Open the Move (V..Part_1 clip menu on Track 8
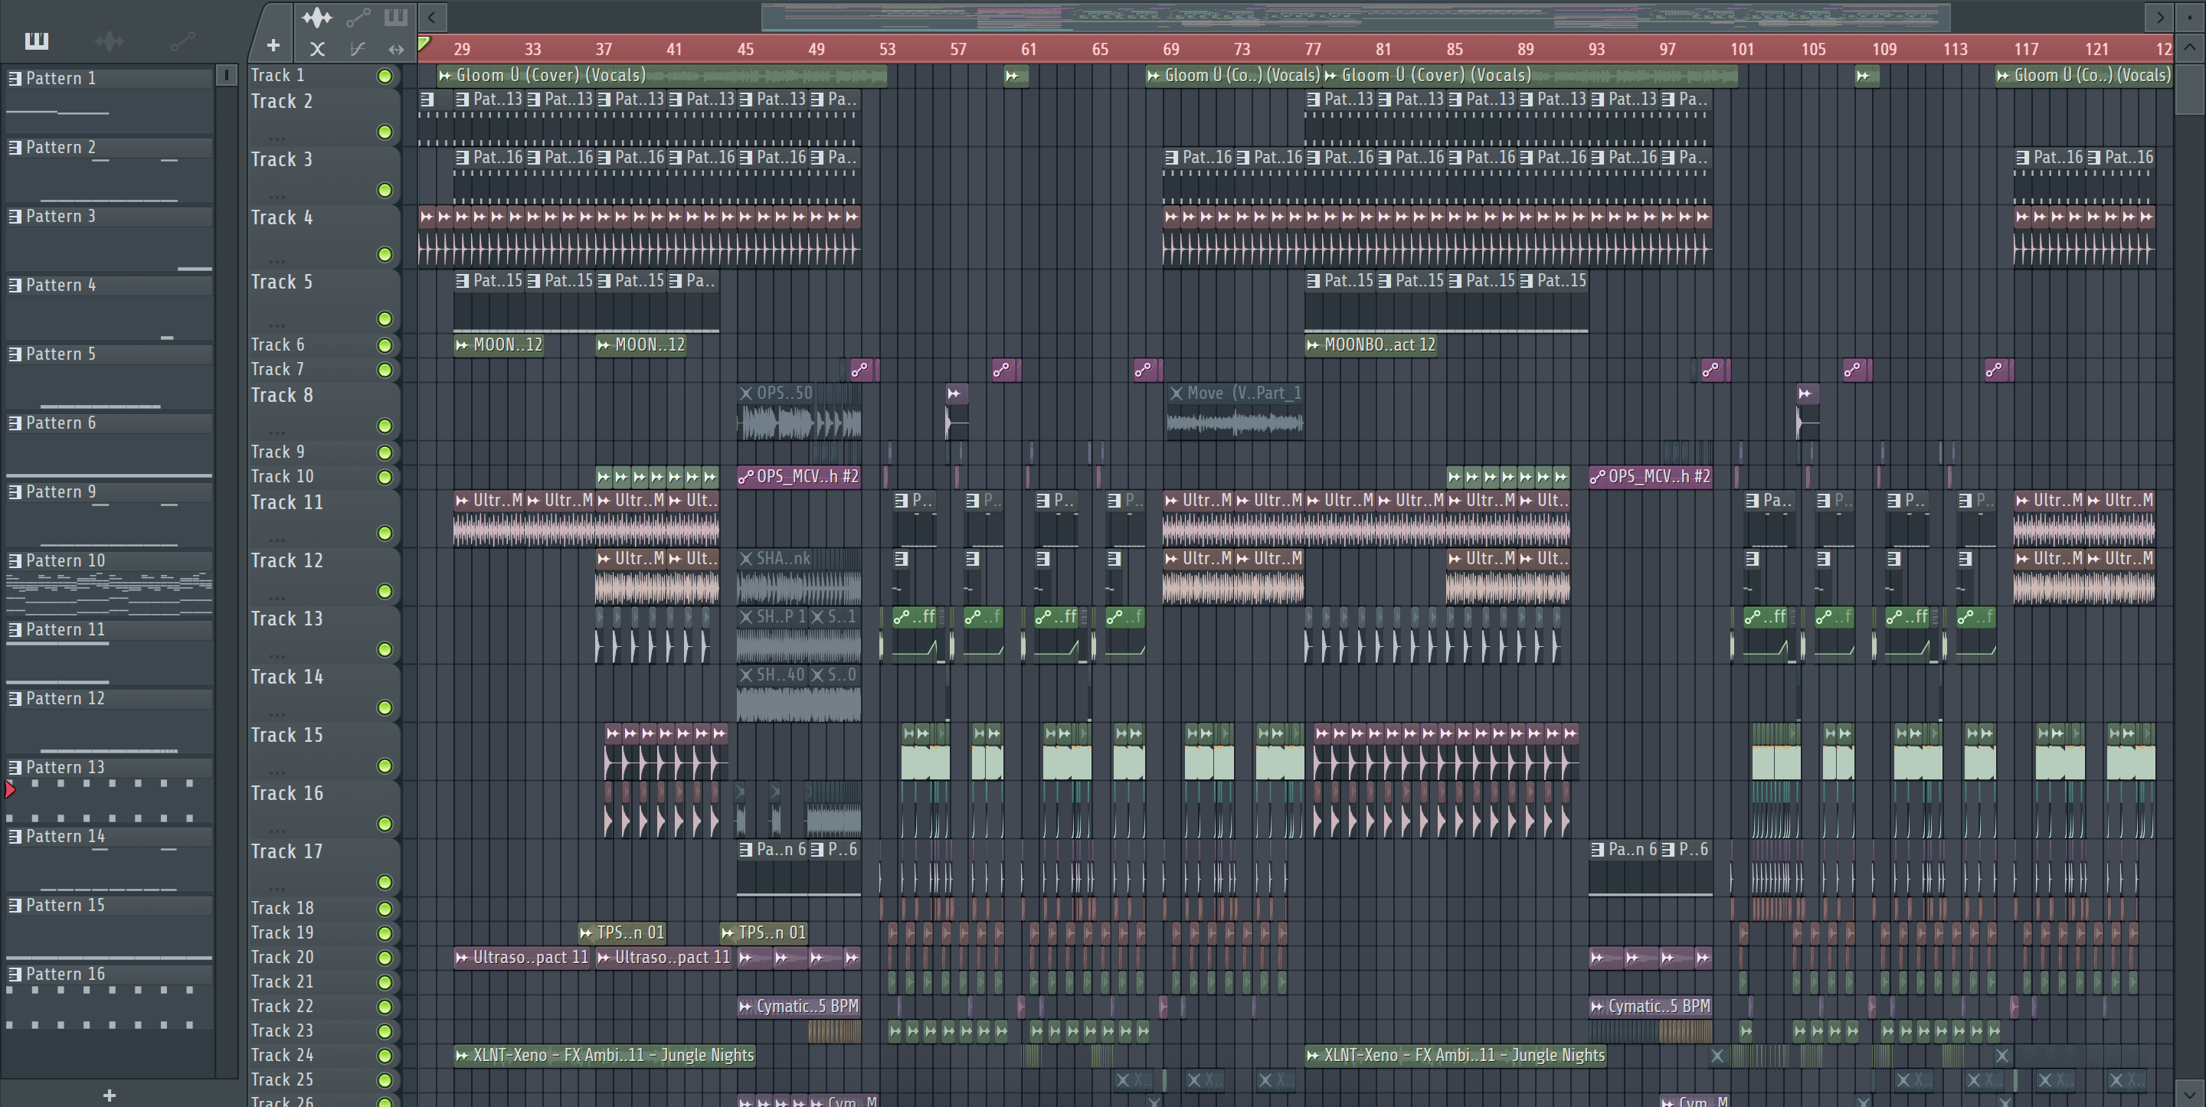This screenshot has width=2206, height=1107. tap(1177, 393)
